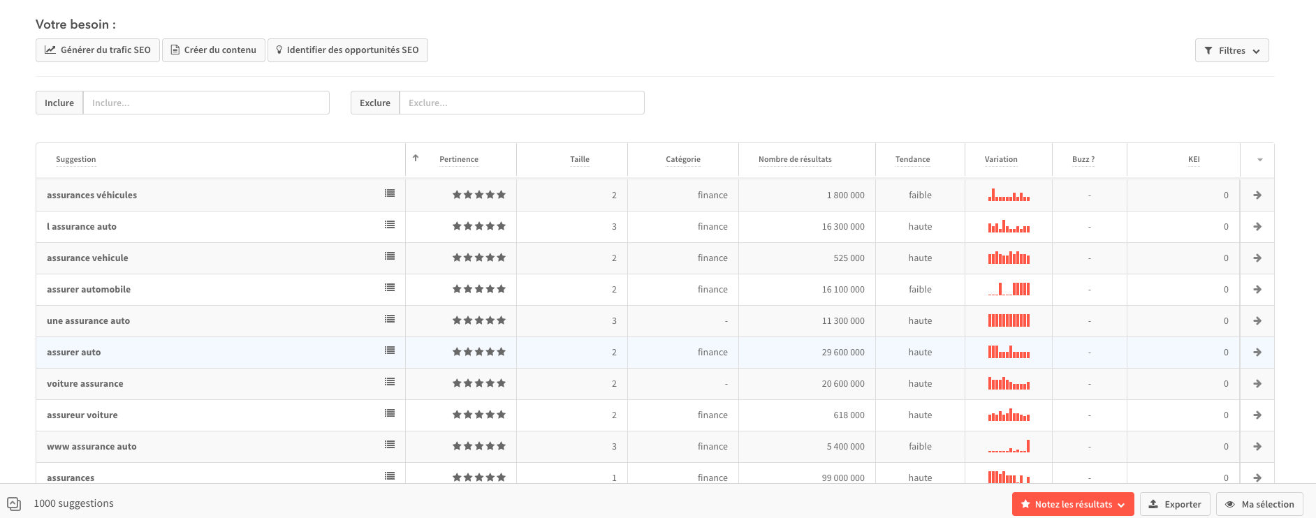
Task: Focus the Inclure text field
Action: [x=206, y=103]
